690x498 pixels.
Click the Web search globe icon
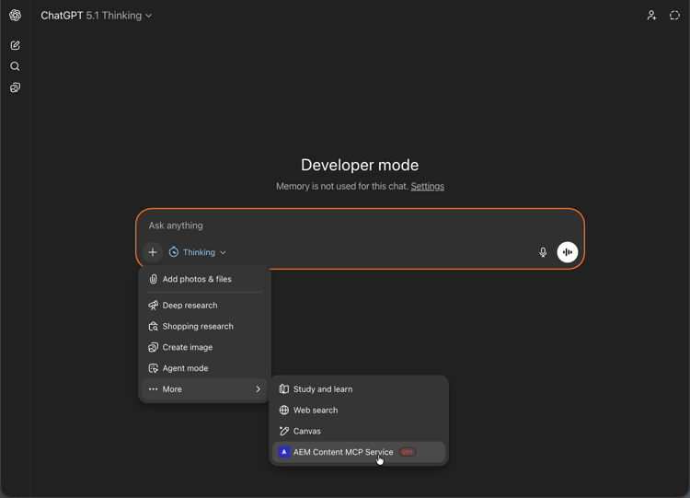pyautogui.click(x=284, y=410)
